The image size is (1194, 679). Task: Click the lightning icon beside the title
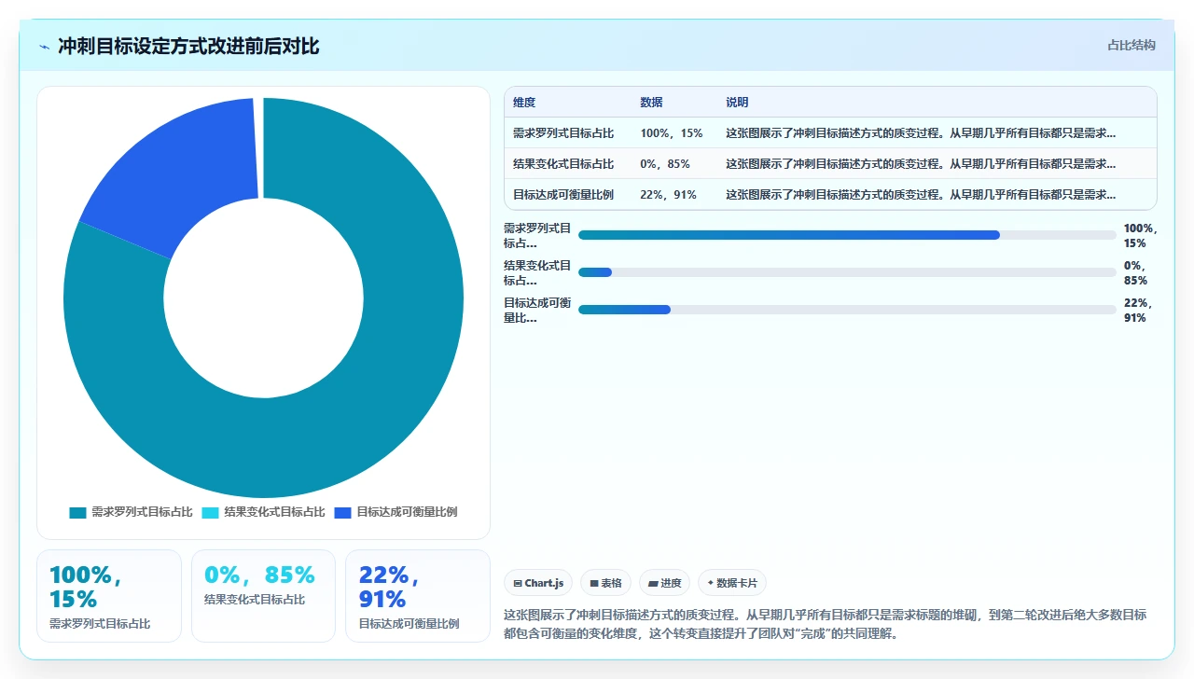44,47
